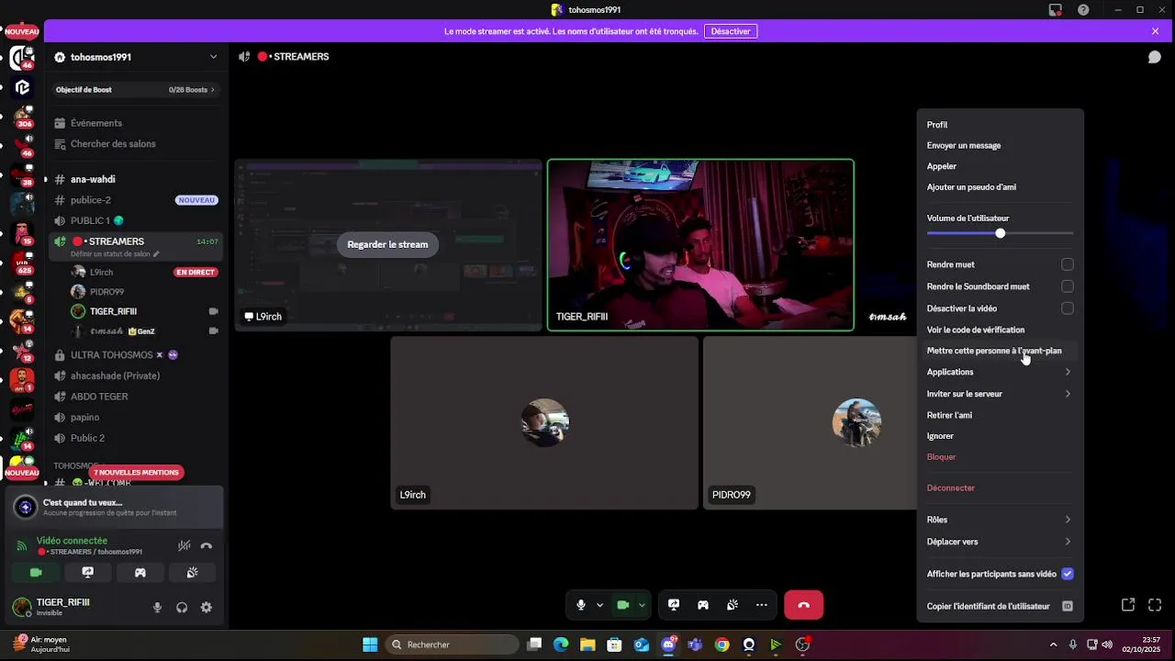Toggle noise suppression in voice panel
This screenshot has width=1175, height=661.
(185, 545)
